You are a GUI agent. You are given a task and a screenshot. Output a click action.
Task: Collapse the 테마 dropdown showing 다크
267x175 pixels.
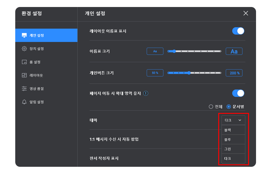pos(233,120)
